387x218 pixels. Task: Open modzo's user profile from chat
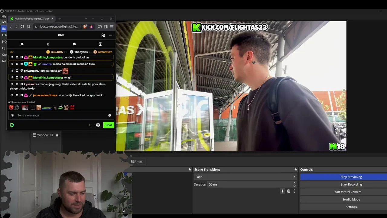[x=47, y=64]
